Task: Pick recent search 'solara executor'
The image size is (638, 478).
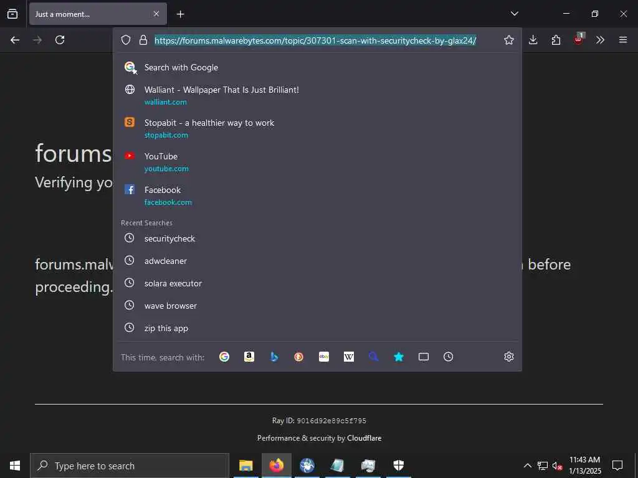Action: pos(317,283)
